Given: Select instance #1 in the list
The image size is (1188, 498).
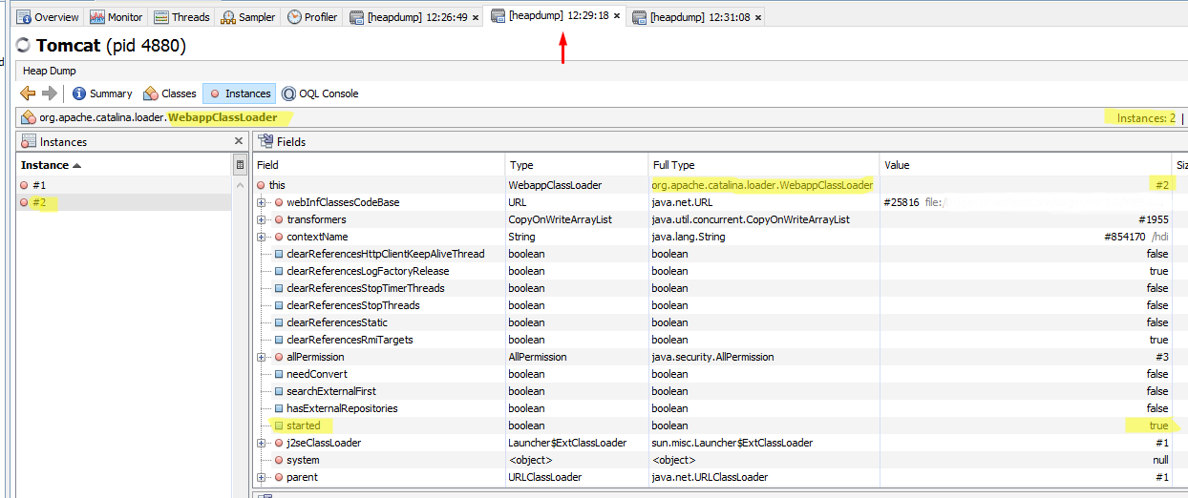Looking at the screenshot, I should pos(124,185).
